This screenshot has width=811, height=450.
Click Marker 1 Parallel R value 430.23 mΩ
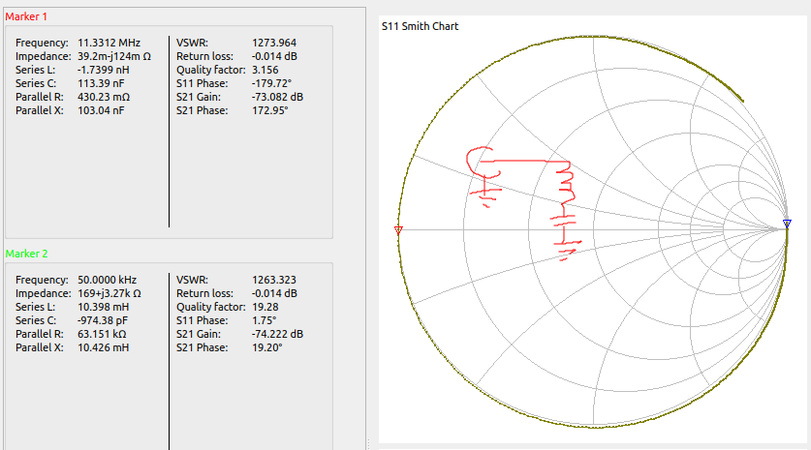point(104,98)
